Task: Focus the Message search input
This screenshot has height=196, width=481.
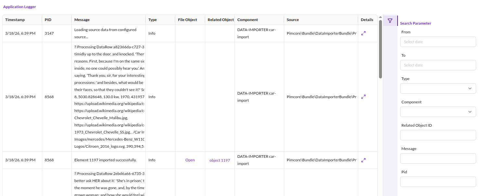Action: (438, 158)
